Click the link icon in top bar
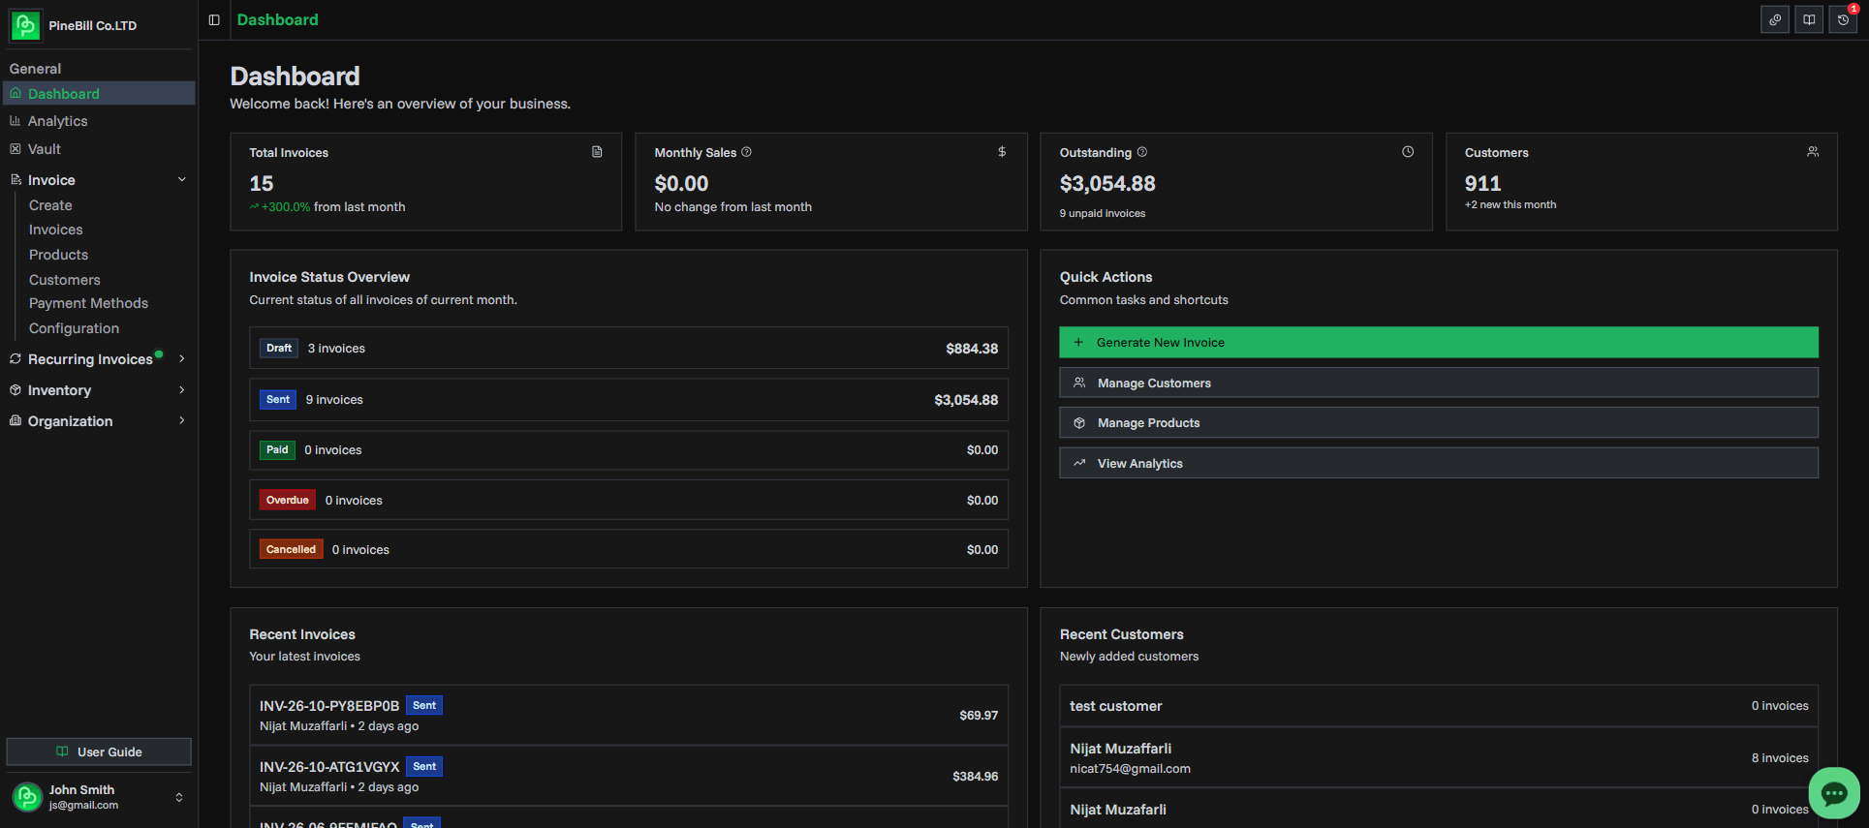The image size is (1869, 828). pos(1775,19)
